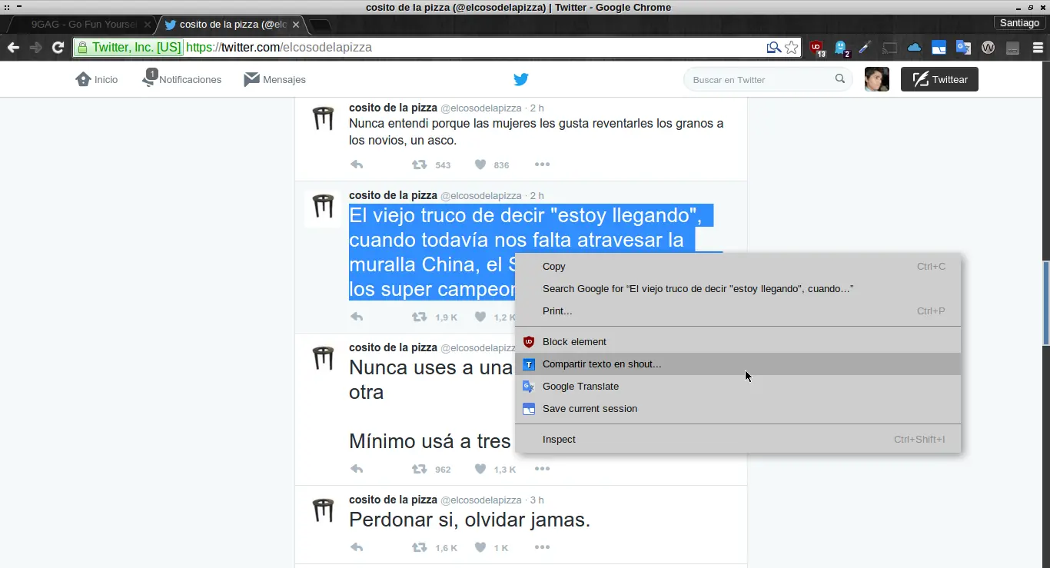Click the search magnifier in Twitter search
Viewport: 1050px width, 568px height.
tap(840, 79)
